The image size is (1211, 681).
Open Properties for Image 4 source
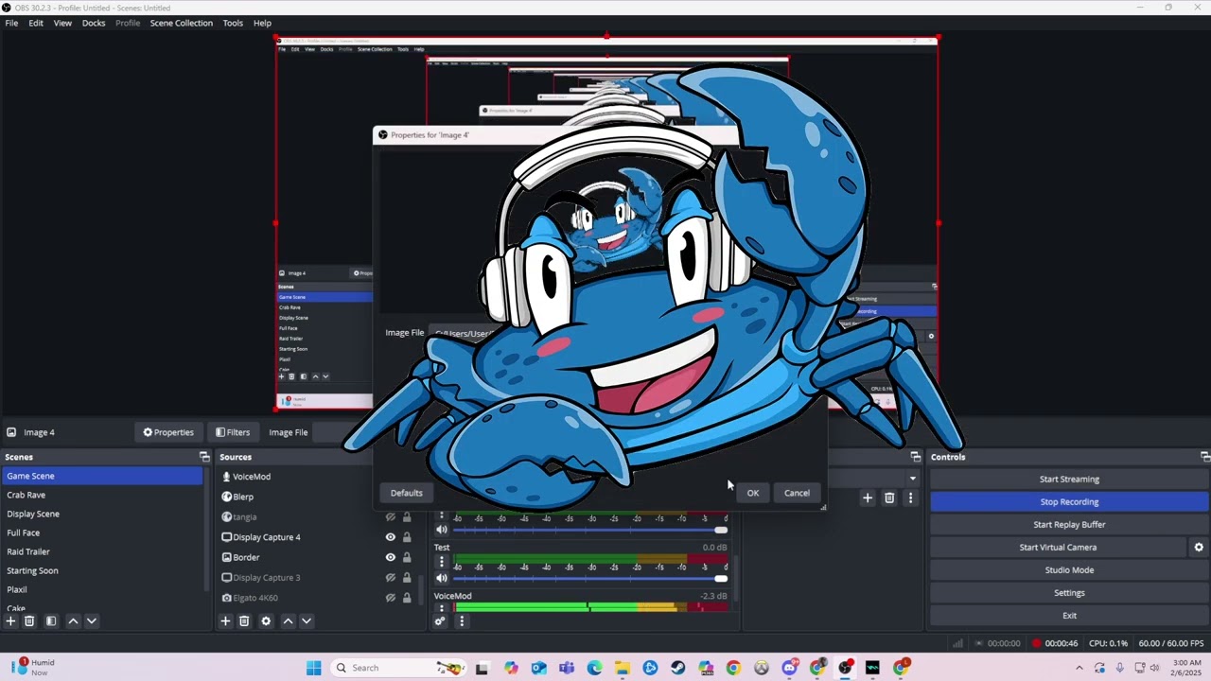(x=168, y=432)
